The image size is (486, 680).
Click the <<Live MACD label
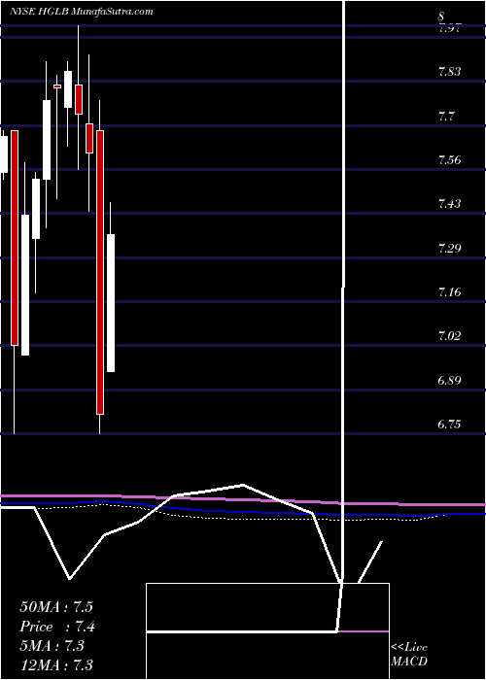coord(409,655)
